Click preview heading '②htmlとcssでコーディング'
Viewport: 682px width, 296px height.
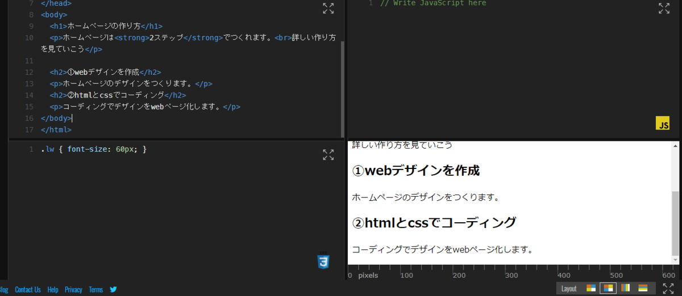(x=434, y=222)
